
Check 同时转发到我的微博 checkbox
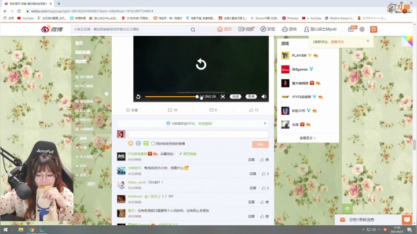click(x=153, y=144)
